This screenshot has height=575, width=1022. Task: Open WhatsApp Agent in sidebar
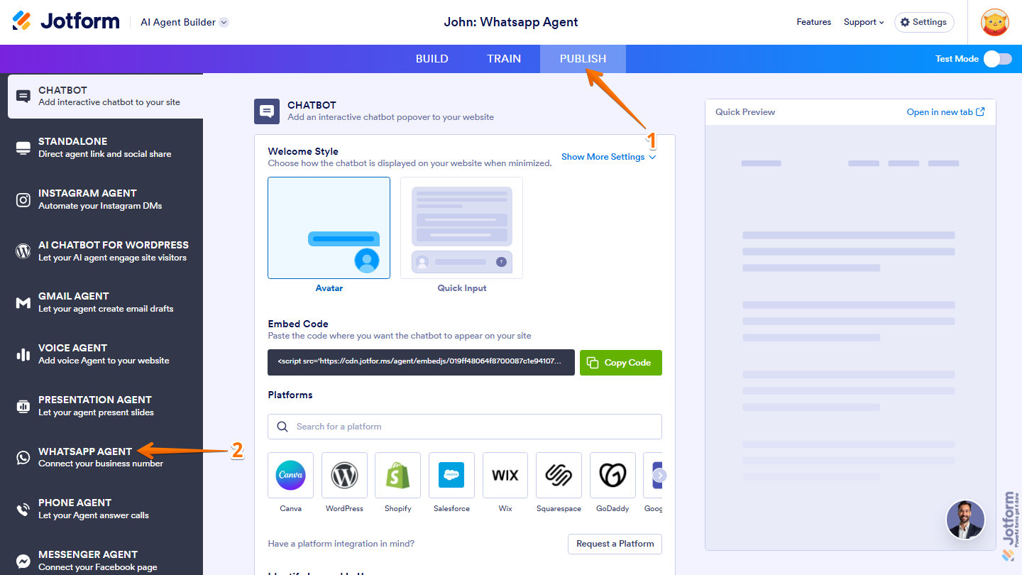coord(101,457)
